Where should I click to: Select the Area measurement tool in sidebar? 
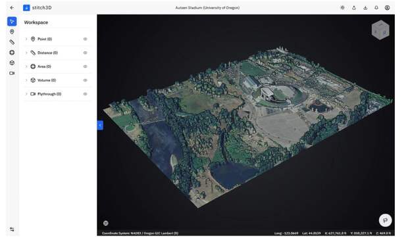(x=12, y=53)
